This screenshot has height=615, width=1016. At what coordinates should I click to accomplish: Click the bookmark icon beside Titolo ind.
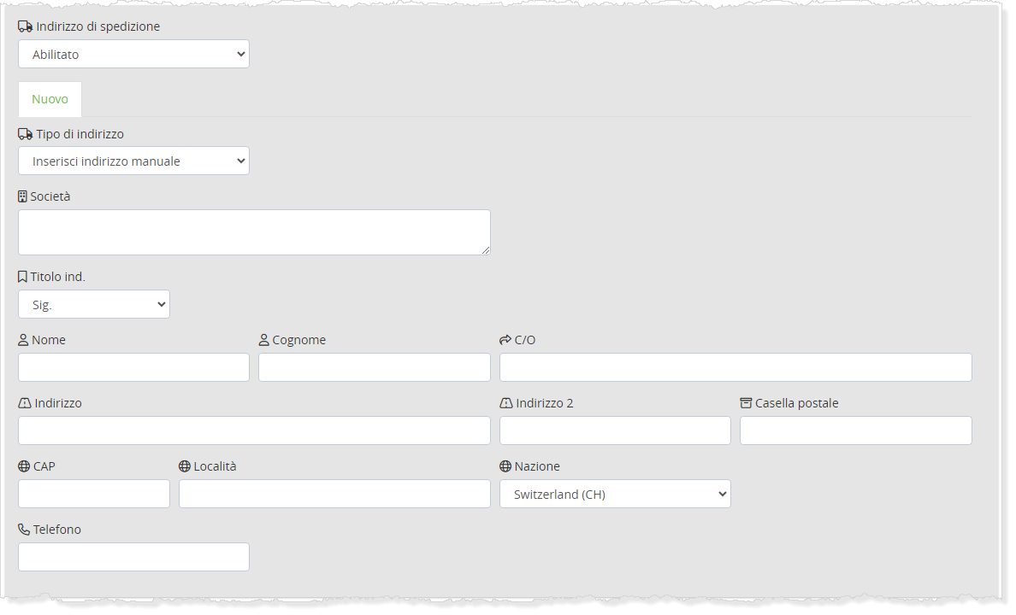(23, 277)
